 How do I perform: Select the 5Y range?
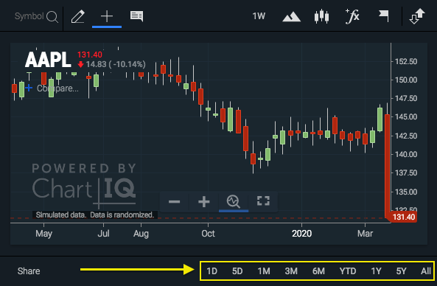(402, 271)
